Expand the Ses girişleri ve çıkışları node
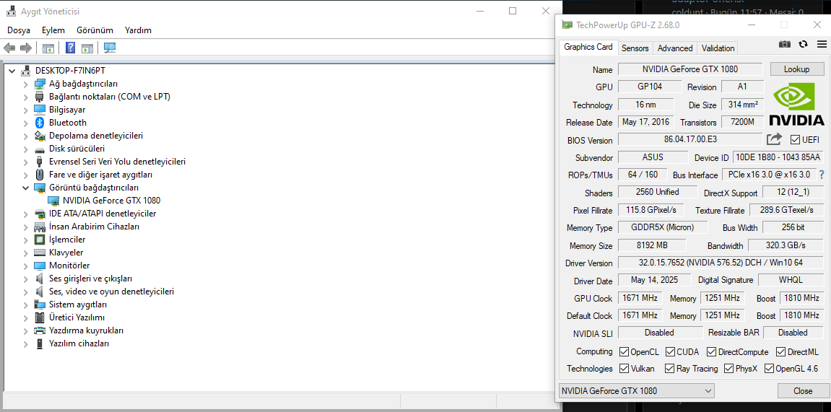This screenshot has width=831, height=412. [x=25, y=279]
